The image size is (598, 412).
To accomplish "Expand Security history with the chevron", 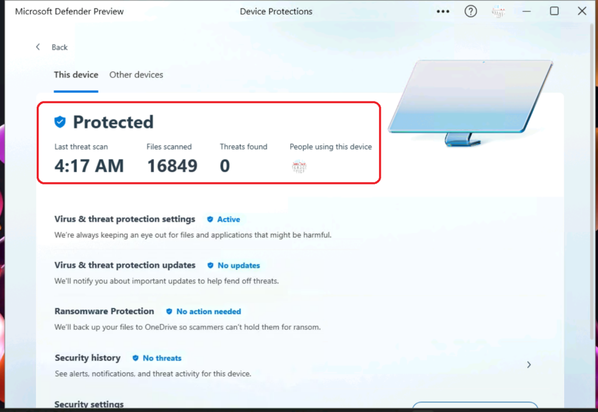I will [x=529, y=365].
